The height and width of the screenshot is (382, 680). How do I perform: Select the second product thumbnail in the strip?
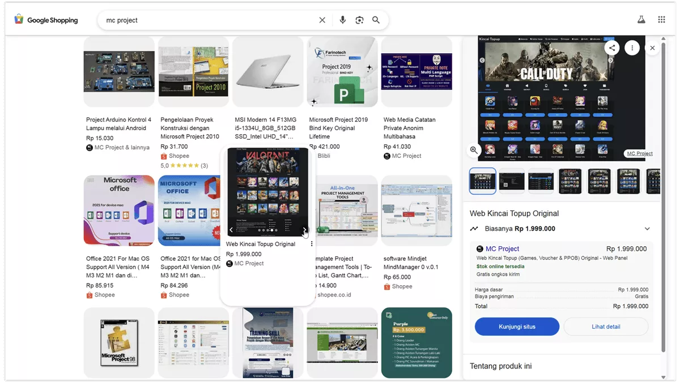pos(512,181)
